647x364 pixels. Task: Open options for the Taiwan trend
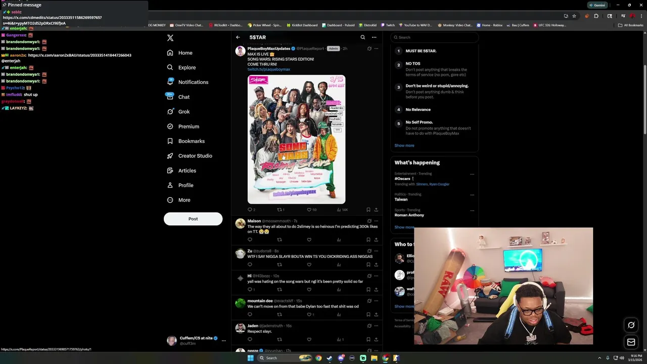click(472, 195)
